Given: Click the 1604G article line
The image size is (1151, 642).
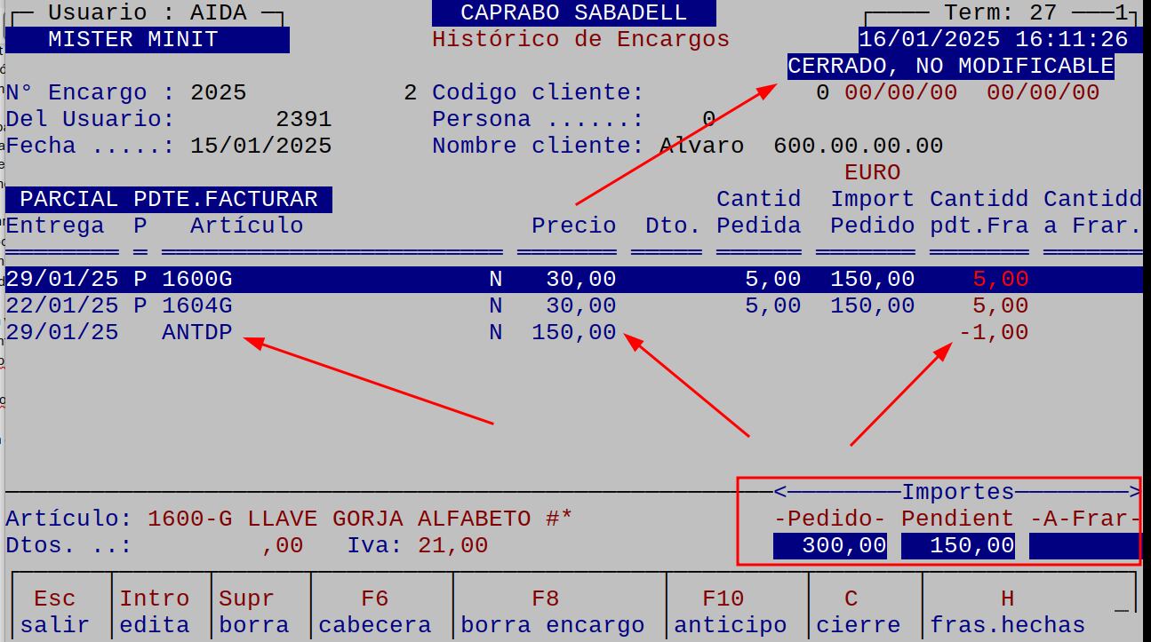Looking at the screenshot, I should (356, 305).
